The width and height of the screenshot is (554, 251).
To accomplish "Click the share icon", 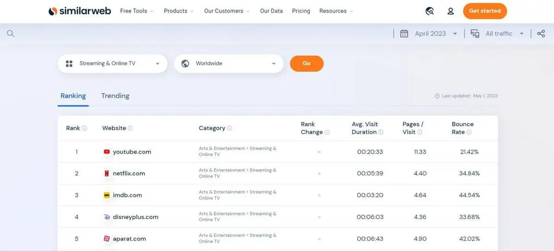I will coord(541,34).
